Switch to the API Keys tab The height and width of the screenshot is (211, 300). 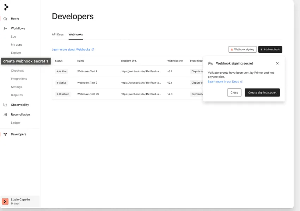click(57, 34)
